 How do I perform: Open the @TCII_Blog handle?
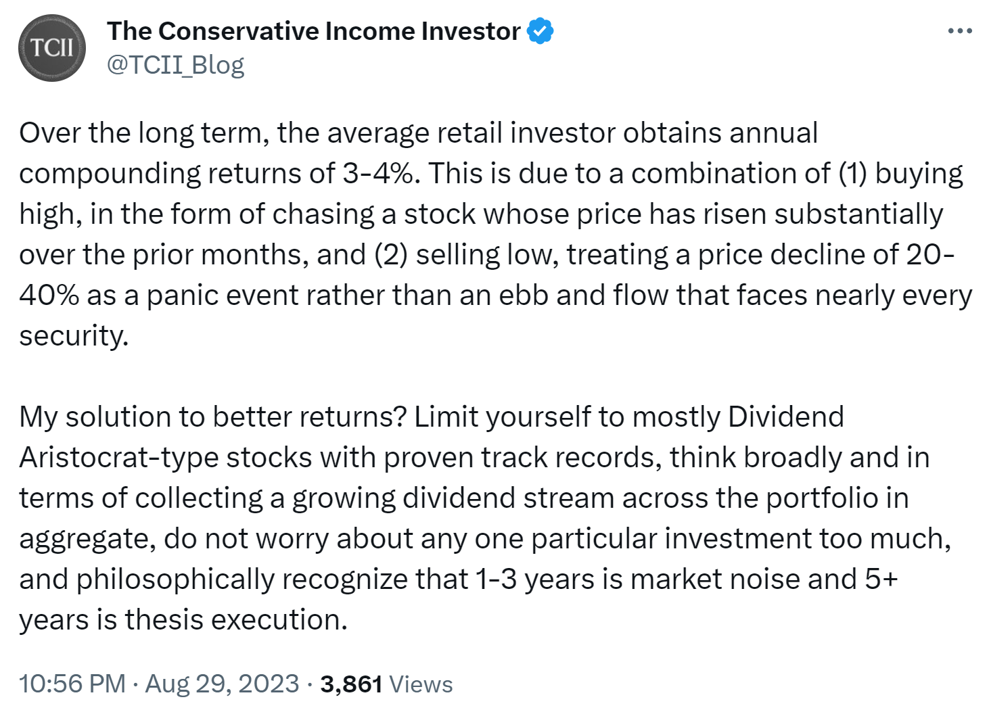(x=175, y=65)
